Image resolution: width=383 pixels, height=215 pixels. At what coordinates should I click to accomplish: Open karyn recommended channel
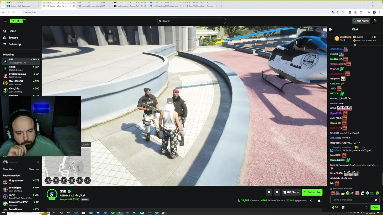point(21,196)
